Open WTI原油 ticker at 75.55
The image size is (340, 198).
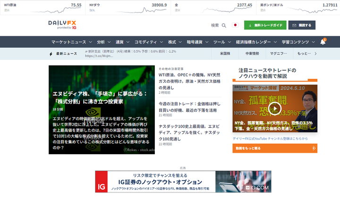point(42,8)
